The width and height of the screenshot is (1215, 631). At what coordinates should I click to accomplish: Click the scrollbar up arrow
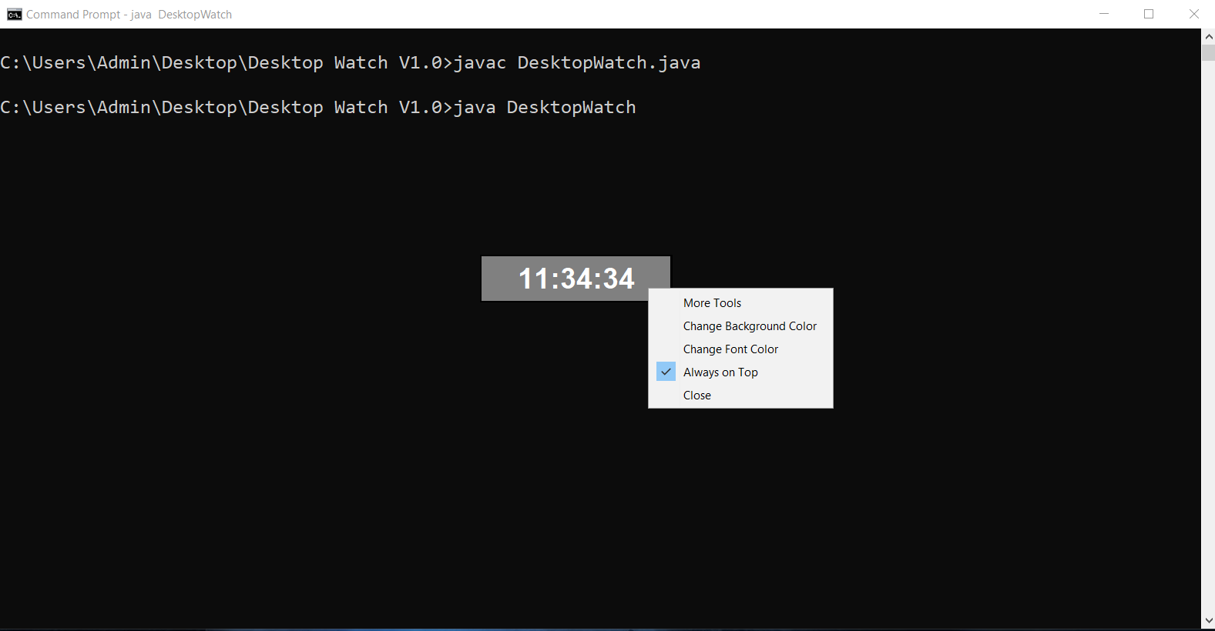point(1208,36)
